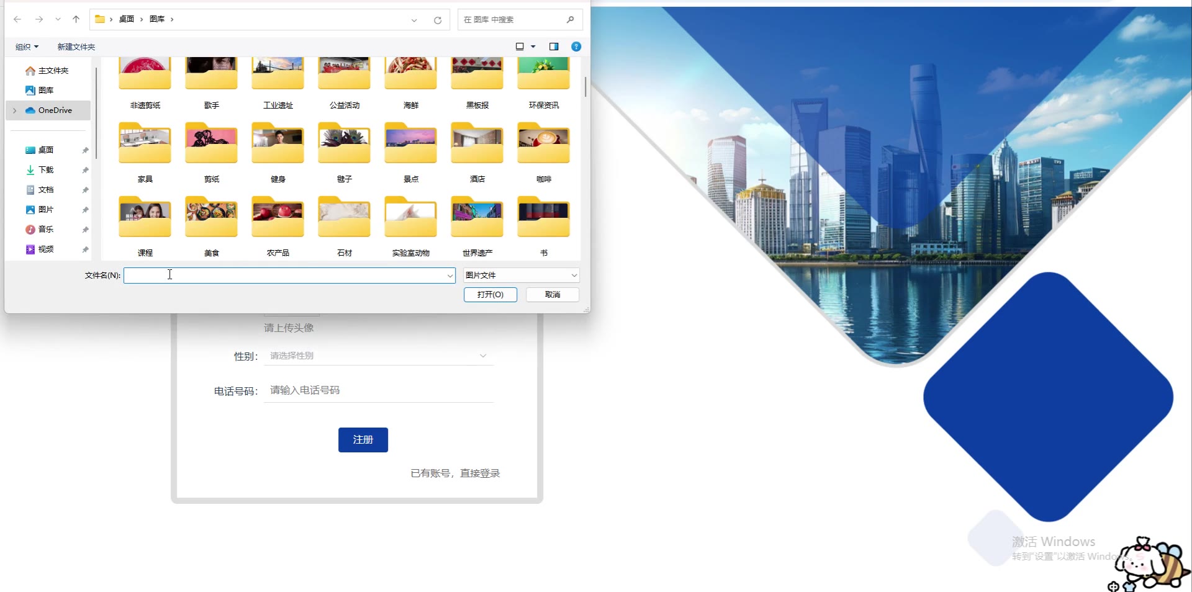Select 主文件夹 in the sidebar

click(48, 71)
